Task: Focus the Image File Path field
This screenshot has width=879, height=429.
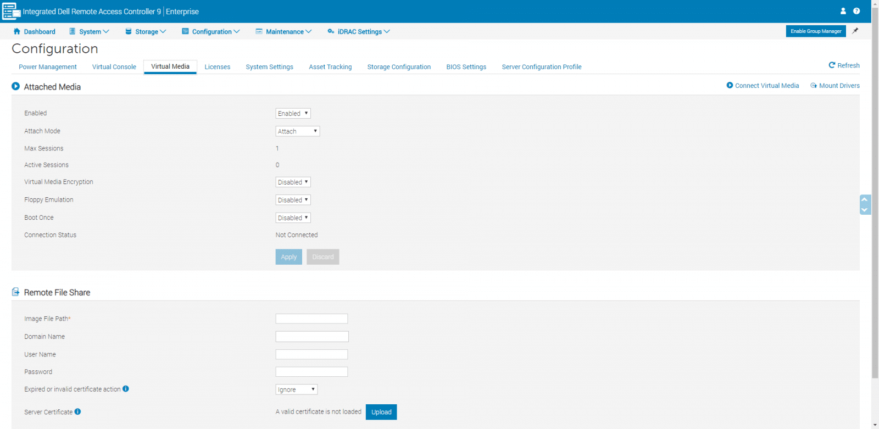Action: 311,319
